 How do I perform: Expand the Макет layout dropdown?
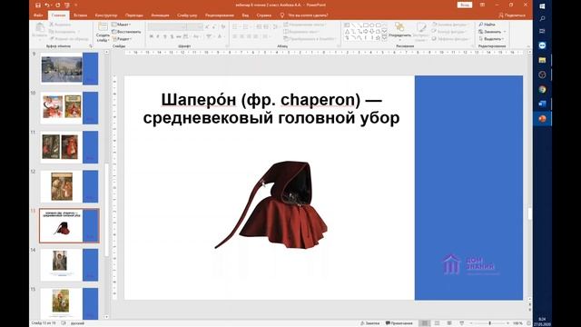click(x=121, y=25)
